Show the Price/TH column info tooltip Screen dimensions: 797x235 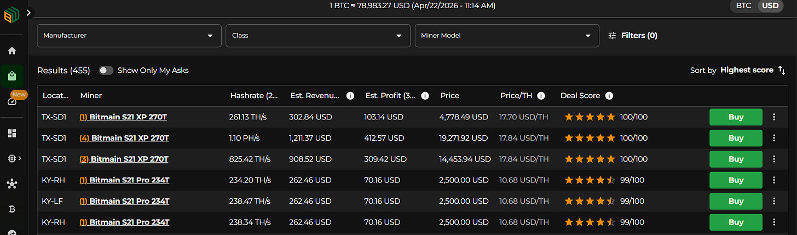541,95
